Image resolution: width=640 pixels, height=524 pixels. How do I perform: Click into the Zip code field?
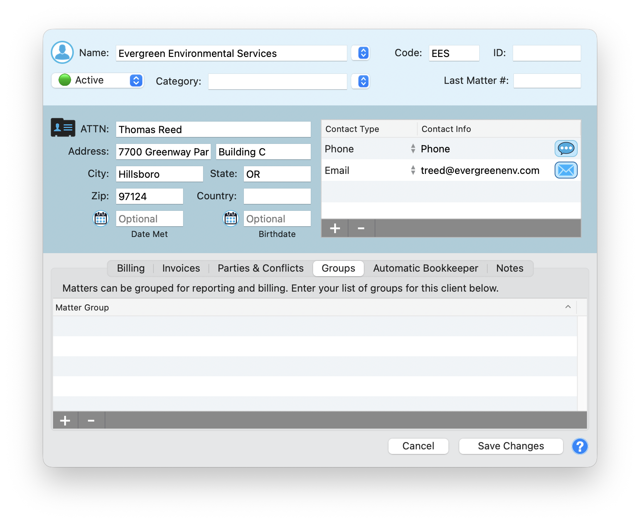click(x=149, y=196)
